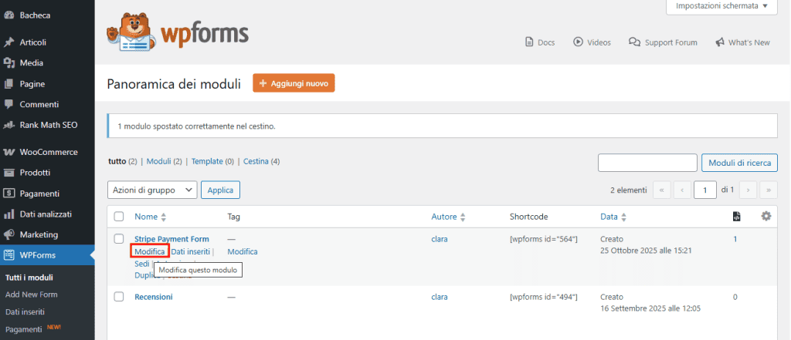Click sort arrows beside Data header
791x340 pixels.
(623, 217)
